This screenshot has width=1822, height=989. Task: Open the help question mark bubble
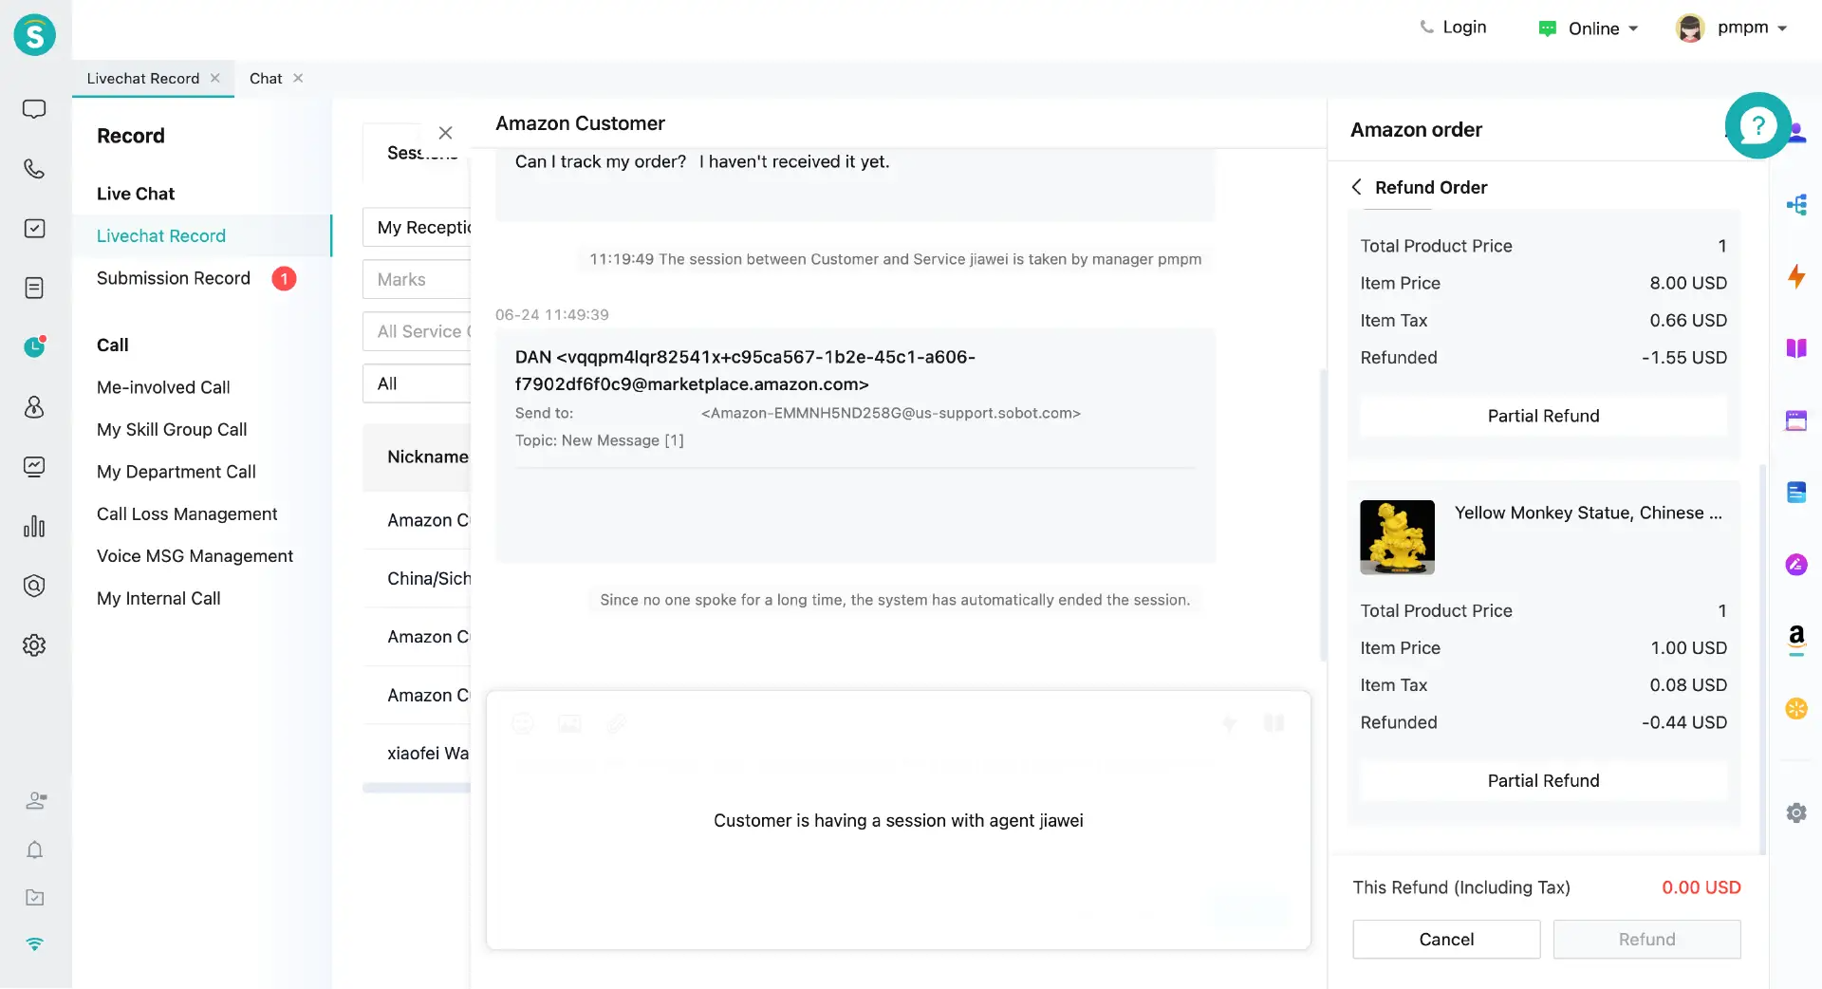1758,125
